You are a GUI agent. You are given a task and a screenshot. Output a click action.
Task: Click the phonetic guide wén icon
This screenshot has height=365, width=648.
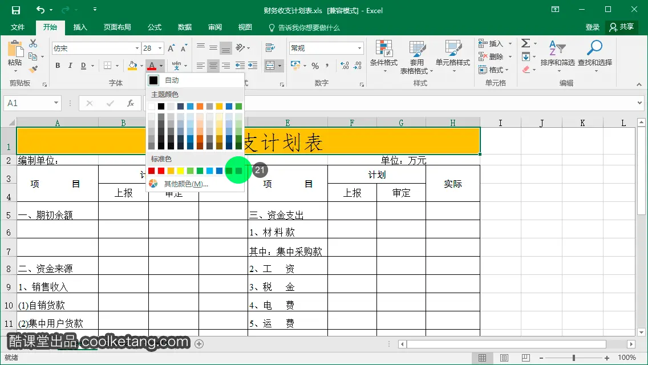(x=176, y=66)
